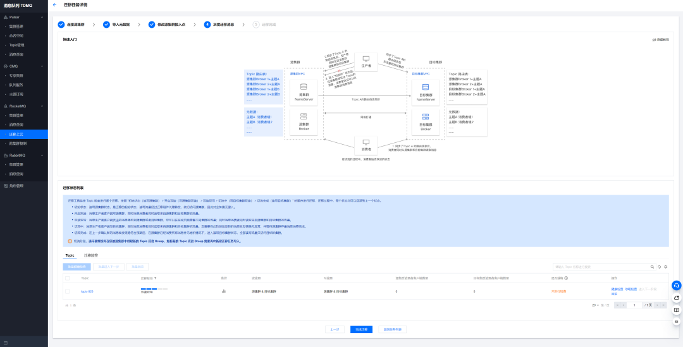Viewport: 683px width, 347px height.
Task: Click the cloud floating button on right edge
Action: pyautogui.click(x=677, y=298)
